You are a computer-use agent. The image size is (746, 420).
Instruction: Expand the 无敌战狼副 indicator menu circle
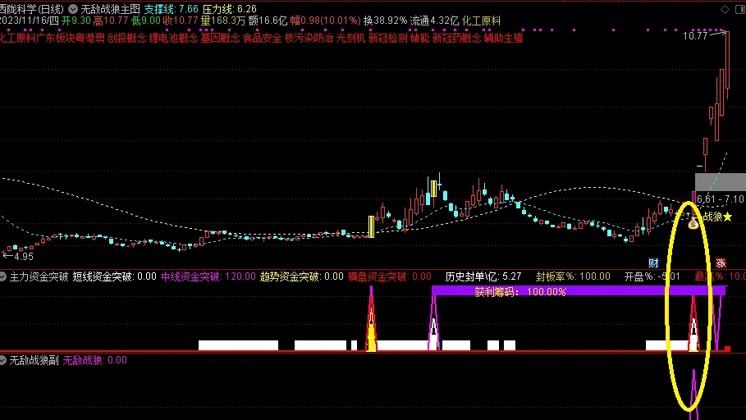click(x=2, y=360)
